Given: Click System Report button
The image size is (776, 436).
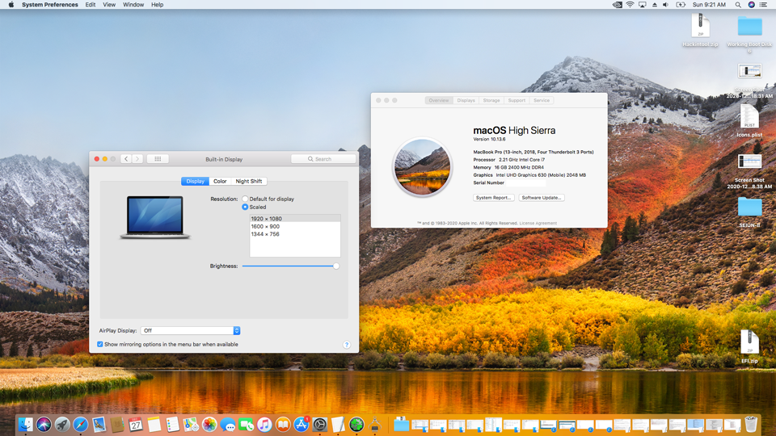Looking at the screenshot, I should (x=493, y=197).
